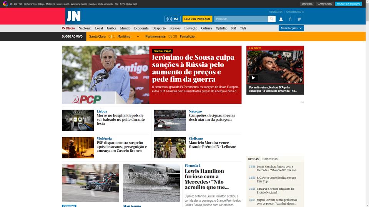Expand GMG Websites plus icon

tap(303, 12)
